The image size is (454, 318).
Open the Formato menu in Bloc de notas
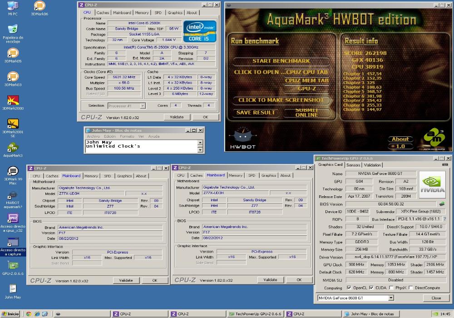click(127, 136)
